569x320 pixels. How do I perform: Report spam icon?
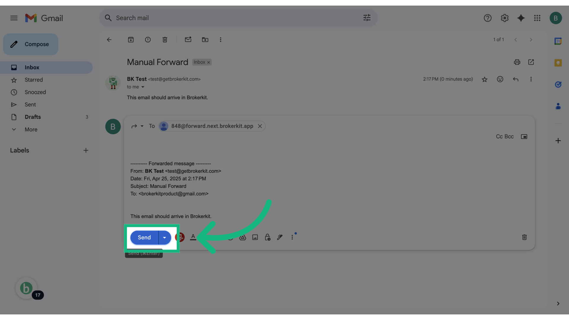click(148, 40)
